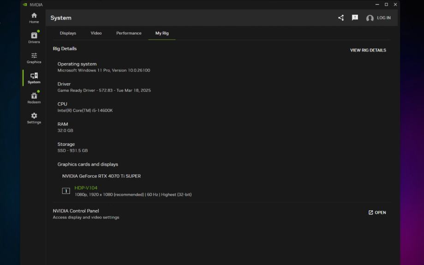Minimize the NVIDIA app window
The image size is (424, 265).
tap(377, 5)
